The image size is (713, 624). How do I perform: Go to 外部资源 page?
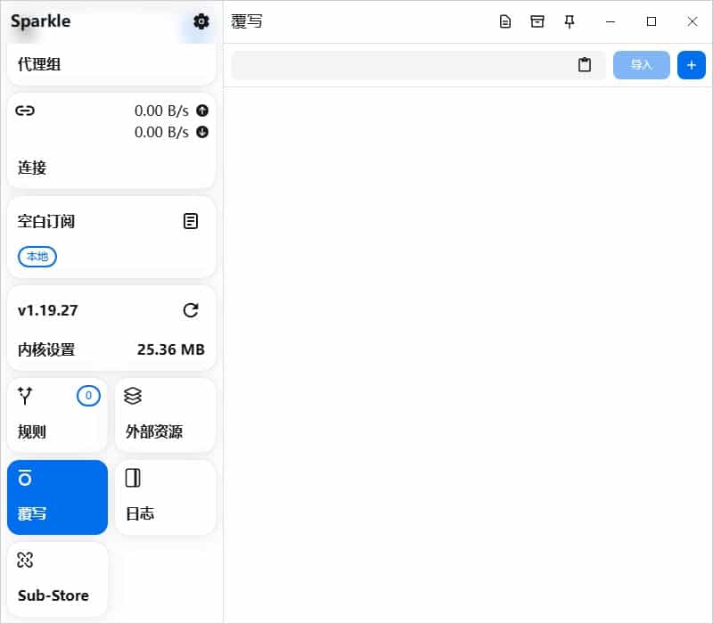pyautogui.click(x=165, y=415)
